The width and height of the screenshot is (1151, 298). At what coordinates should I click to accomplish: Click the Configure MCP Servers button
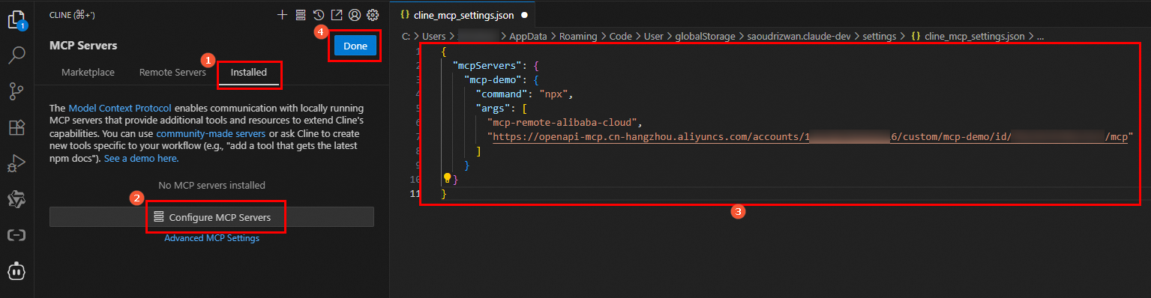pos(211,217)
